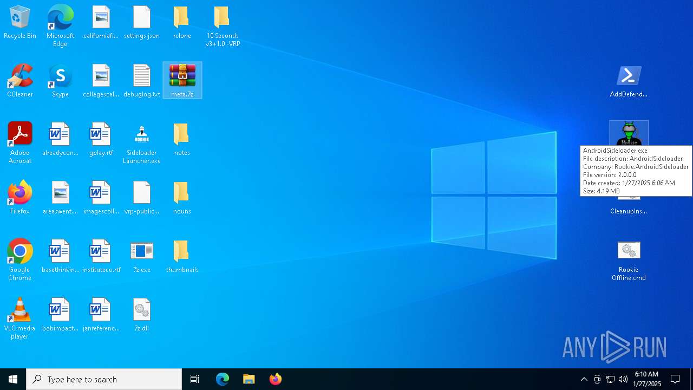Open Edge from the taskbar

pyautogui.click(x=223, y=379)
